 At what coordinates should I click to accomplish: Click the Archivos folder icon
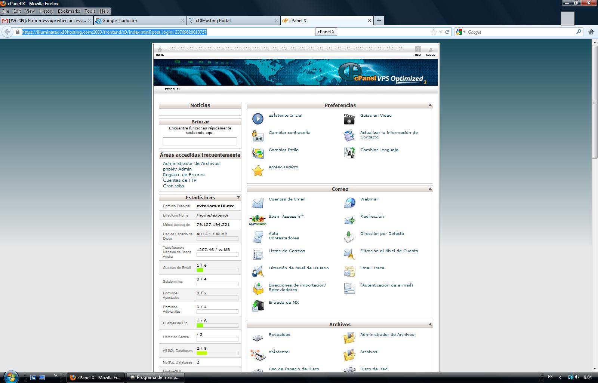click(x=349, y=355)
